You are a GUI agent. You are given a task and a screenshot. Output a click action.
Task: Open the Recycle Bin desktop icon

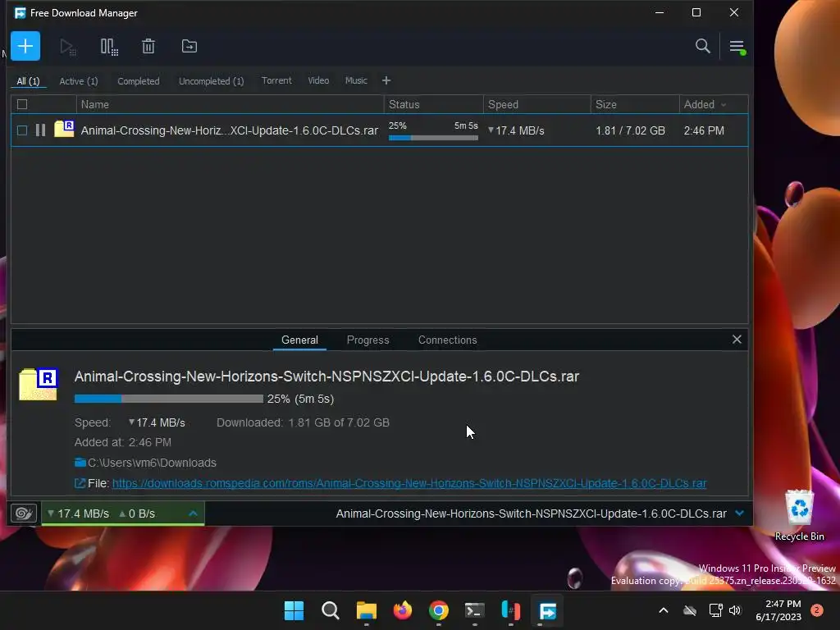[x=799, y=516]
